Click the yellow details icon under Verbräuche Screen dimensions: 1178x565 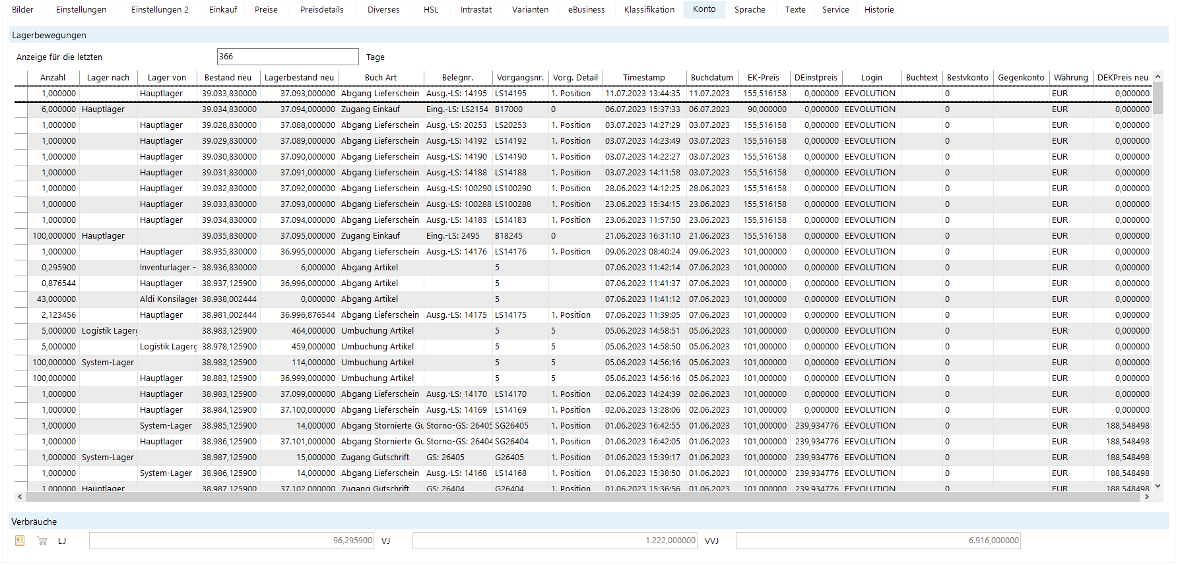tap(20, 541)
